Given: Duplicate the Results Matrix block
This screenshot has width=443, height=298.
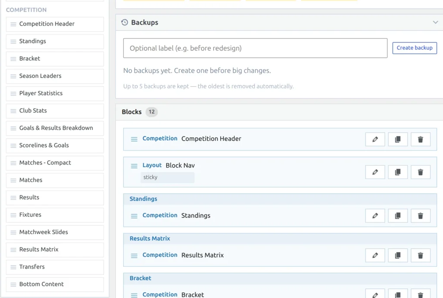Looking at the screenshot, I should (398, 255).
